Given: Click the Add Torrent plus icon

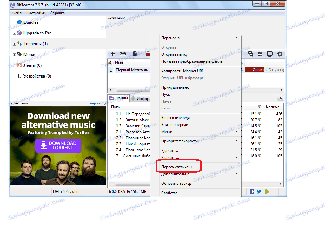Looking at the screenshot, I should pos(113,54).
